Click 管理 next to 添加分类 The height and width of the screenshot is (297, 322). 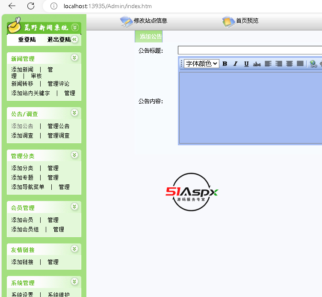pyautogui.click(x=53, y=168)
